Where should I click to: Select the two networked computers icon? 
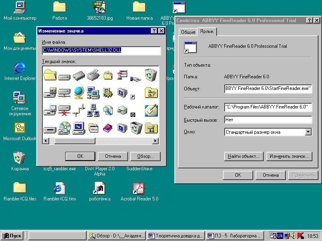pyautogui.click(x=93, y=93)
